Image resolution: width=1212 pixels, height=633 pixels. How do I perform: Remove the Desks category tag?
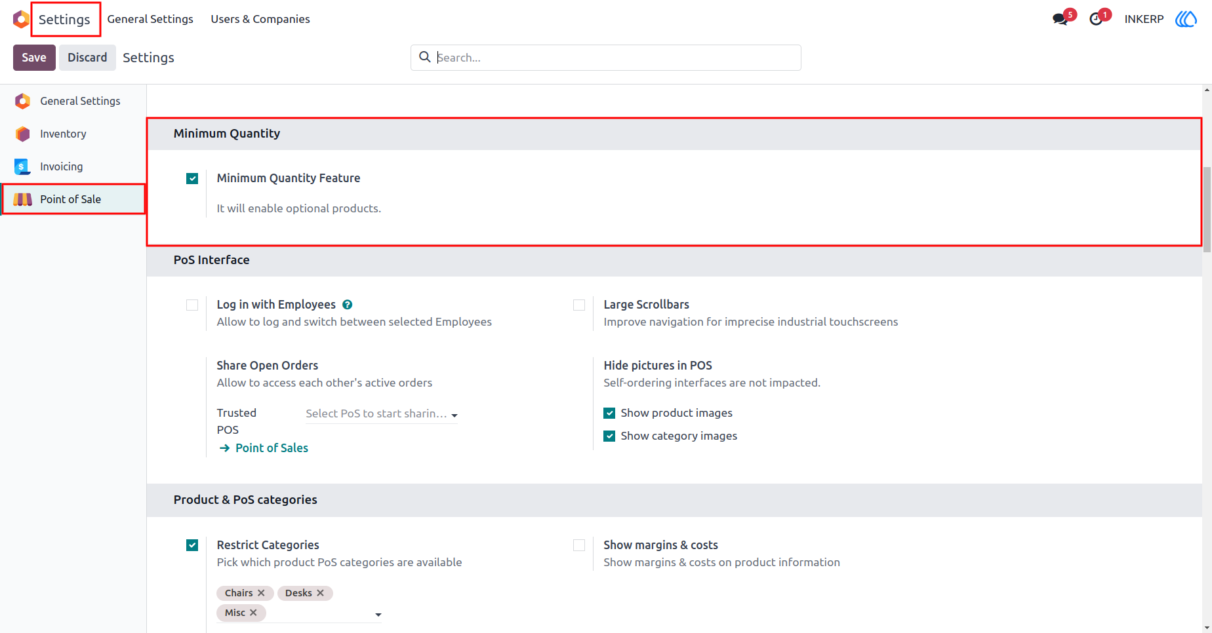[320, 593]
